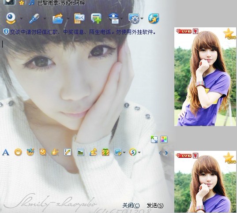Expand the screenshot tool dropdown arrow
The height and width of the screenshot is (213, 237).
124,152
